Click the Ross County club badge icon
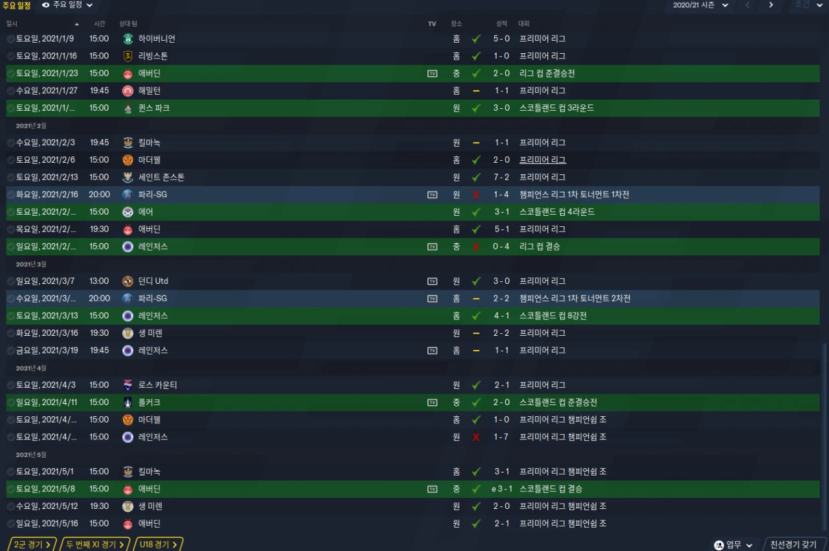The height and width of the screenshot is (551, 829). [x=128, y=385]
